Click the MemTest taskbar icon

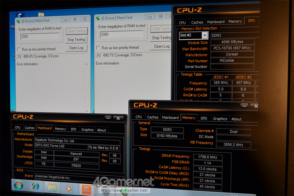(x=124, y=192)
